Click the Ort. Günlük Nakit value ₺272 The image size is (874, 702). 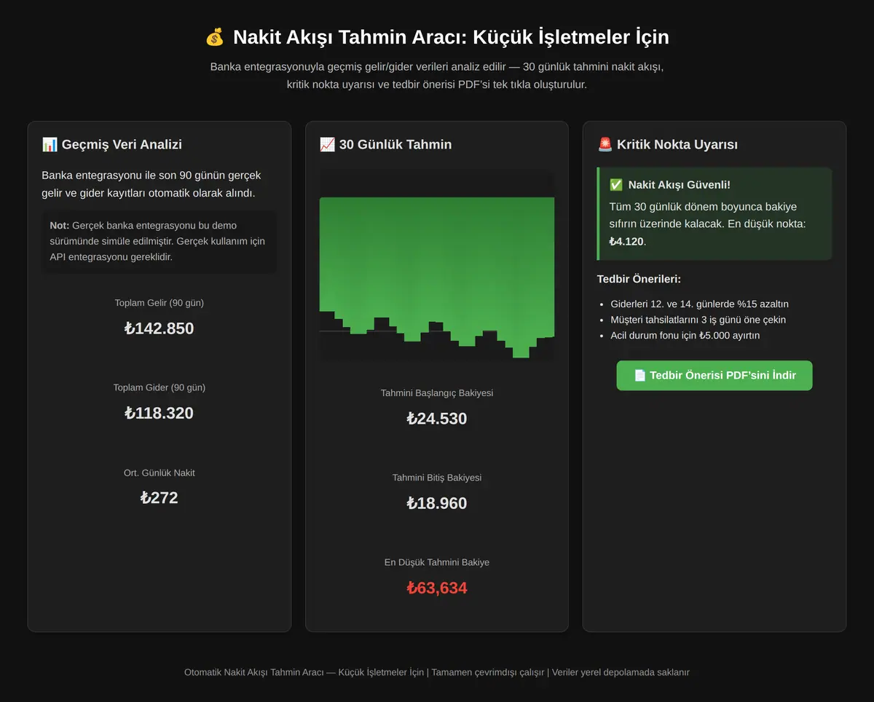pyautogui.click(x=159, y=498)
